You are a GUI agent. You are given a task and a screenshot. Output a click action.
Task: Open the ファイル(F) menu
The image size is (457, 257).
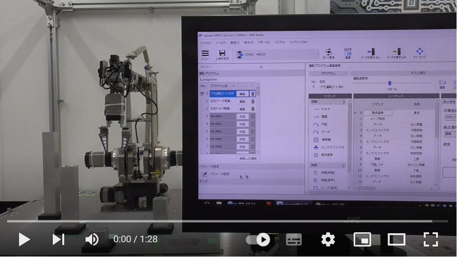(205, 42)
